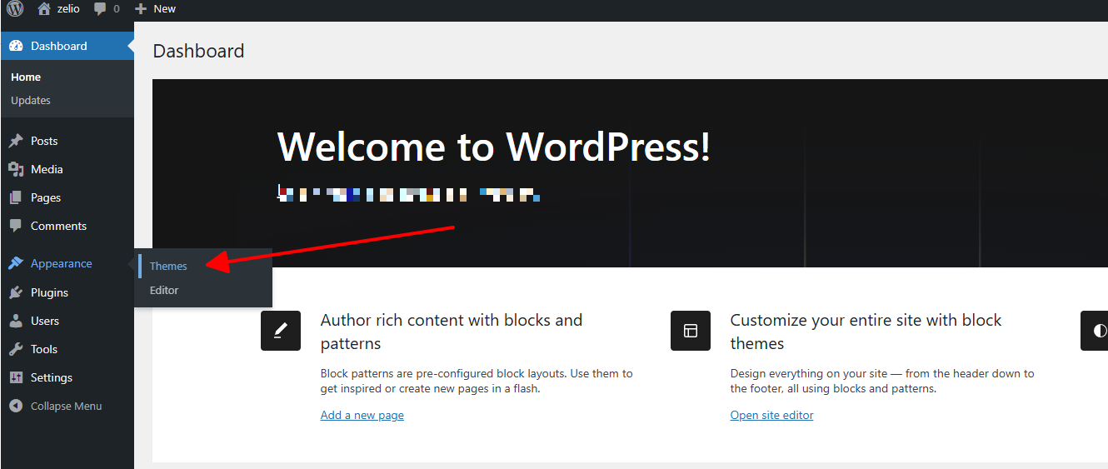
Task: Click the Plugins plug icon
Action: 16,292
